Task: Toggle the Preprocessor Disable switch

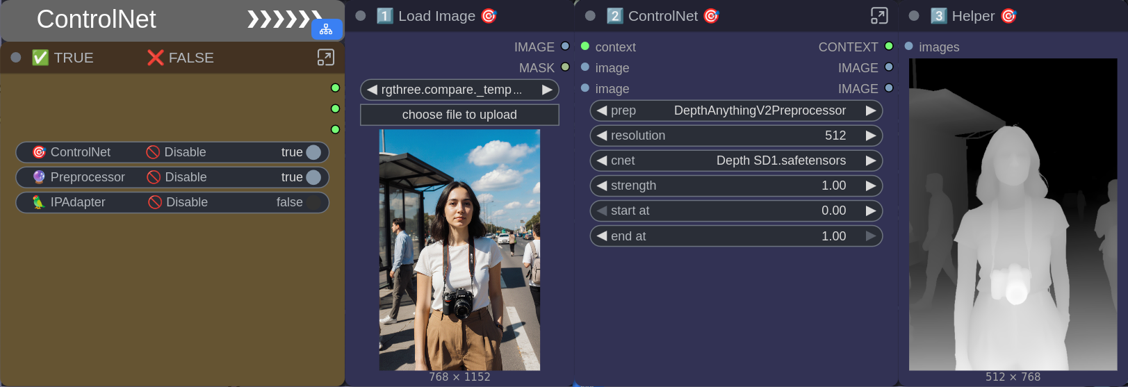Action: tap(313, 177)
